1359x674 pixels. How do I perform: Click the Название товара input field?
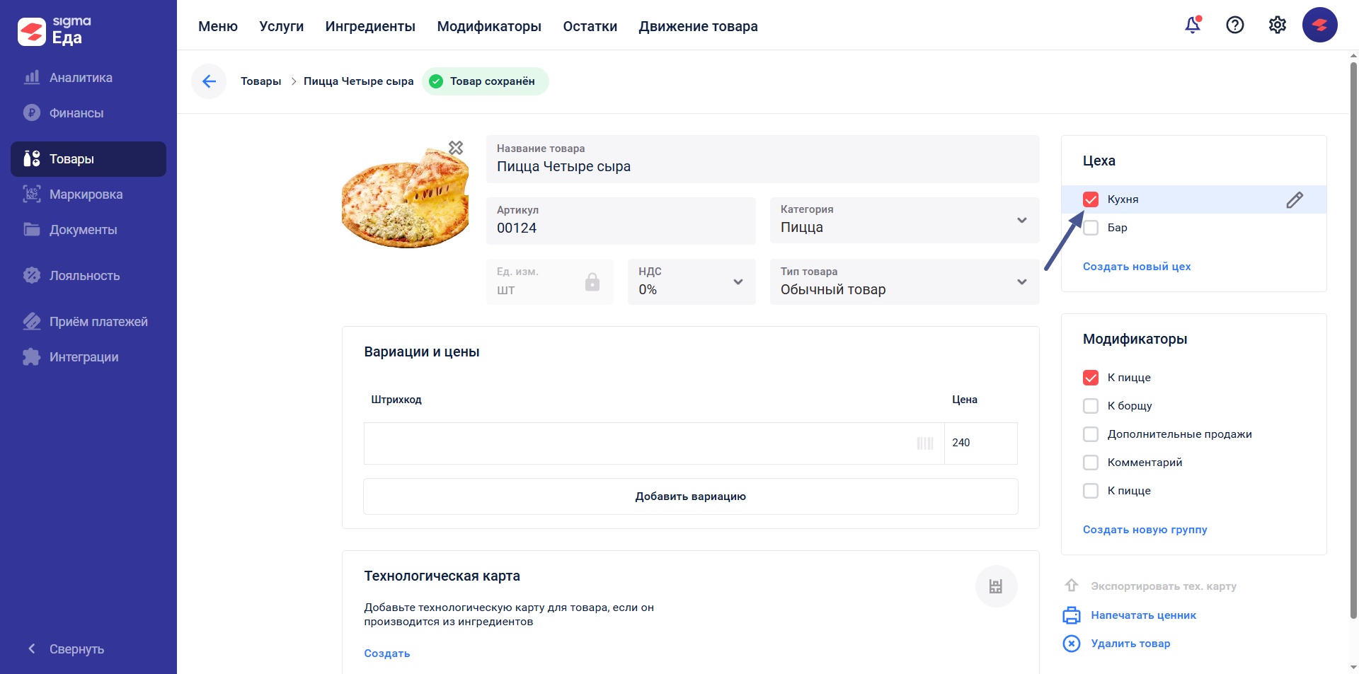pos(762,167)
